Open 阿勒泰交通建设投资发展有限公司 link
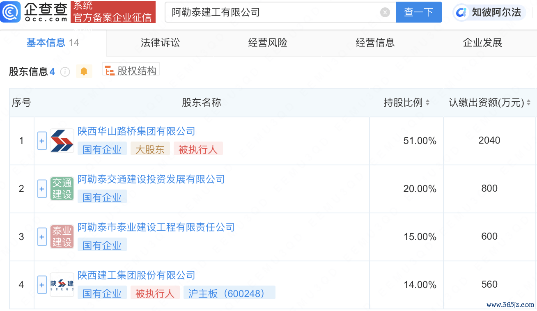 pos(151,179)
